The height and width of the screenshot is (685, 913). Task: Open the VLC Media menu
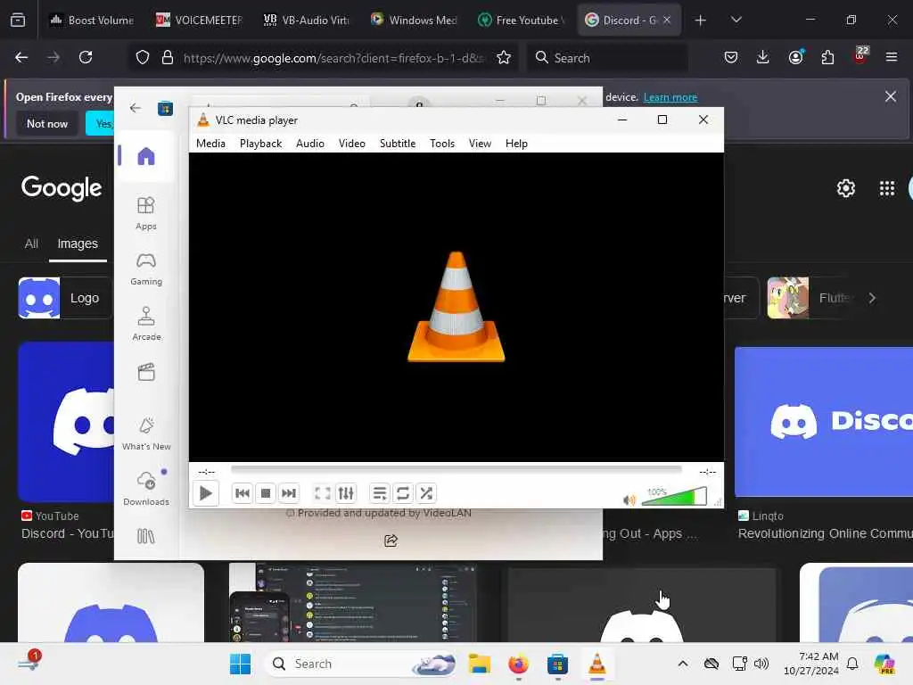click(x=210, y=144)
